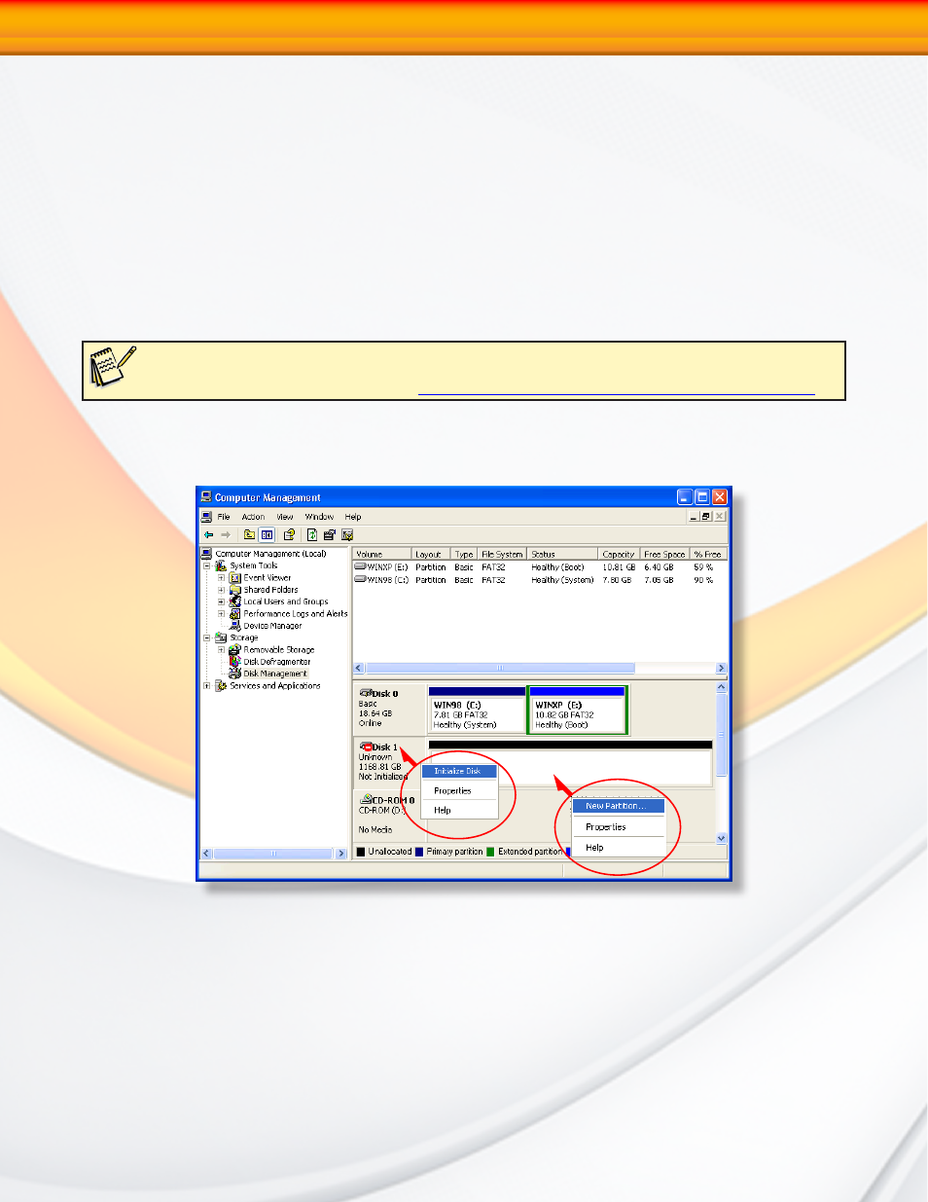The width and height of the screenshot is (928, 1202).
Task: Select the WIN98 (C:) partition block
Action: [x=477, y=710]
